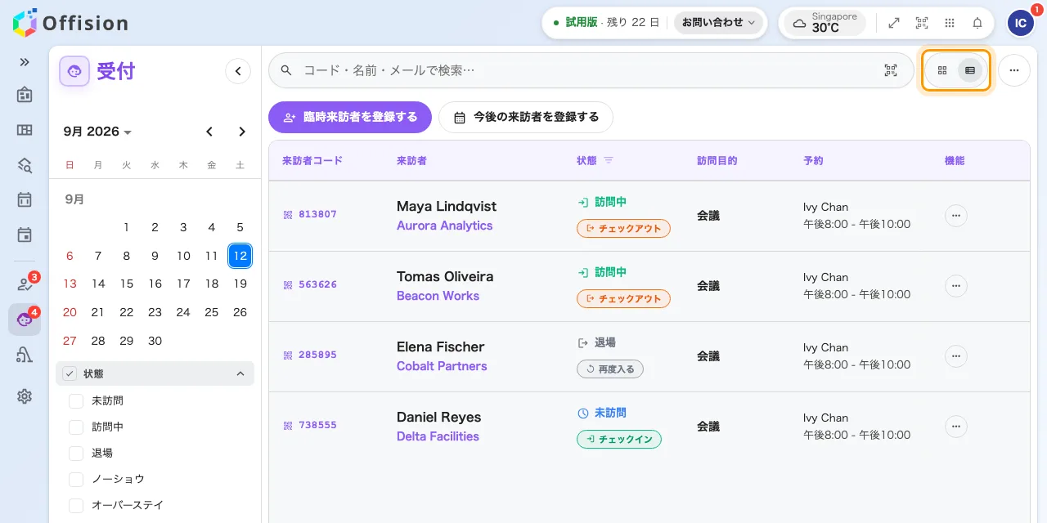The width and height of the screenshot is (1047, 523).
Task: Open Cobalt Partners company link
Action: 442,366
